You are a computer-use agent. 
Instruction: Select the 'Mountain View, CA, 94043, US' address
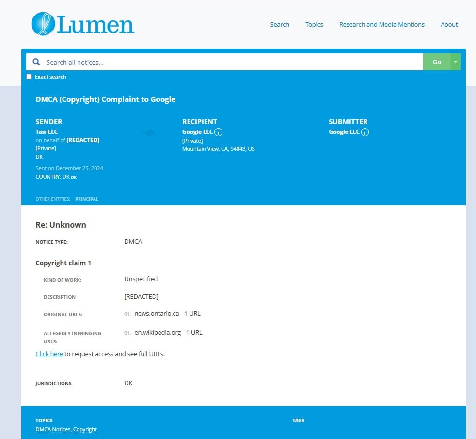point(219,149)
